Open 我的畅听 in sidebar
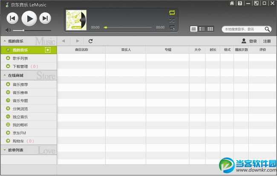This screenshot has width=277, height=176. click(29, 125)
